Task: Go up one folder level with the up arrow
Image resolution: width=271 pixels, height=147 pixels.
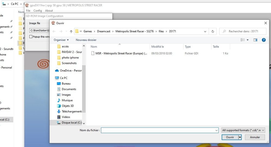Action: pos(71,31)
